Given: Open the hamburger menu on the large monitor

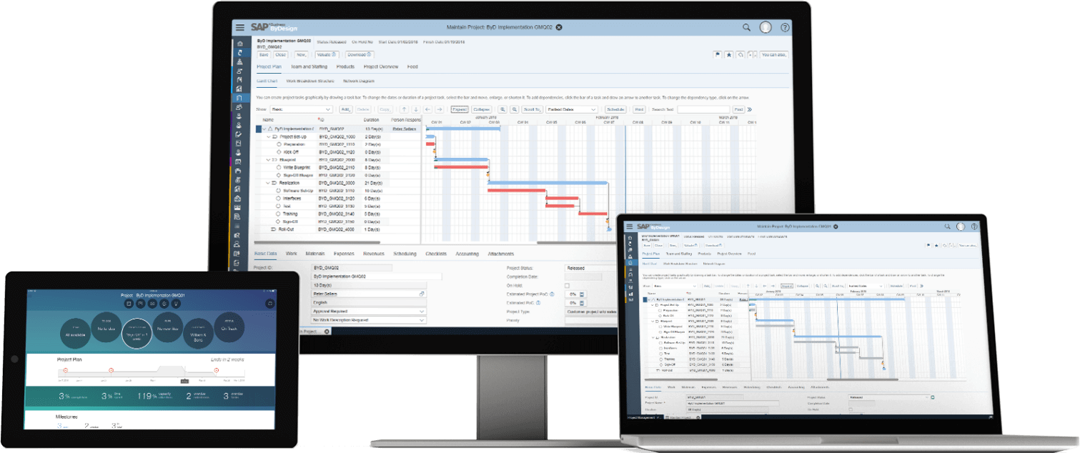Looking at the screenshot, I should 239,27.
